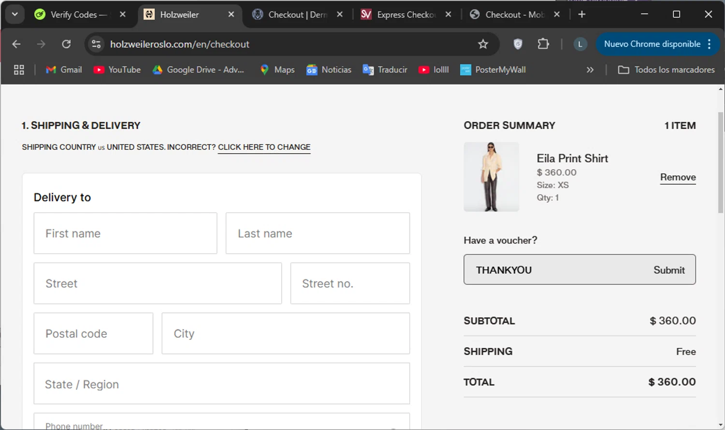Open the Eila Print Shirt product title
The image size is (725, 430).
pos(572,158)
